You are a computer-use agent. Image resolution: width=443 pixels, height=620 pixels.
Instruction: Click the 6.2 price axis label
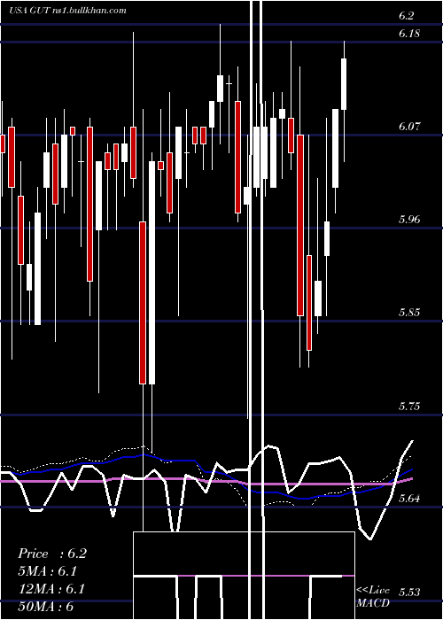(406, 16)
